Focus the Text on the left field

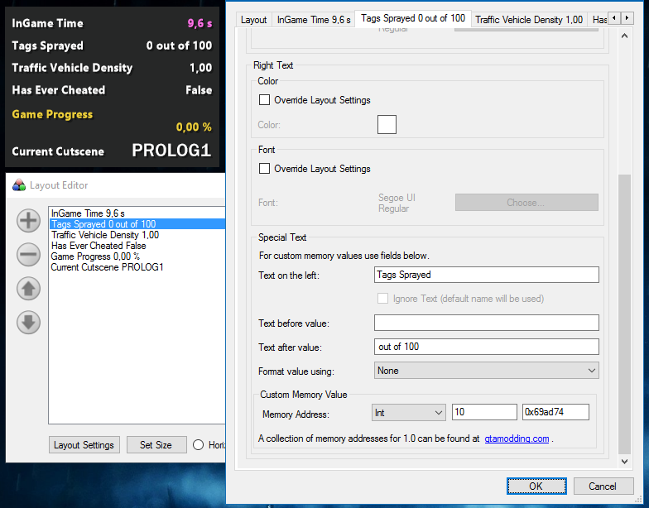click(x=487, y=275)
